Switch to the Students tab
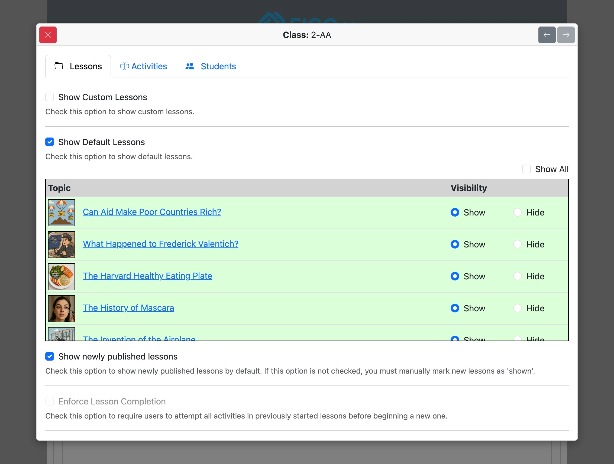Image resolution: width=614 pixels, height=464 pixels. (211, 66)
